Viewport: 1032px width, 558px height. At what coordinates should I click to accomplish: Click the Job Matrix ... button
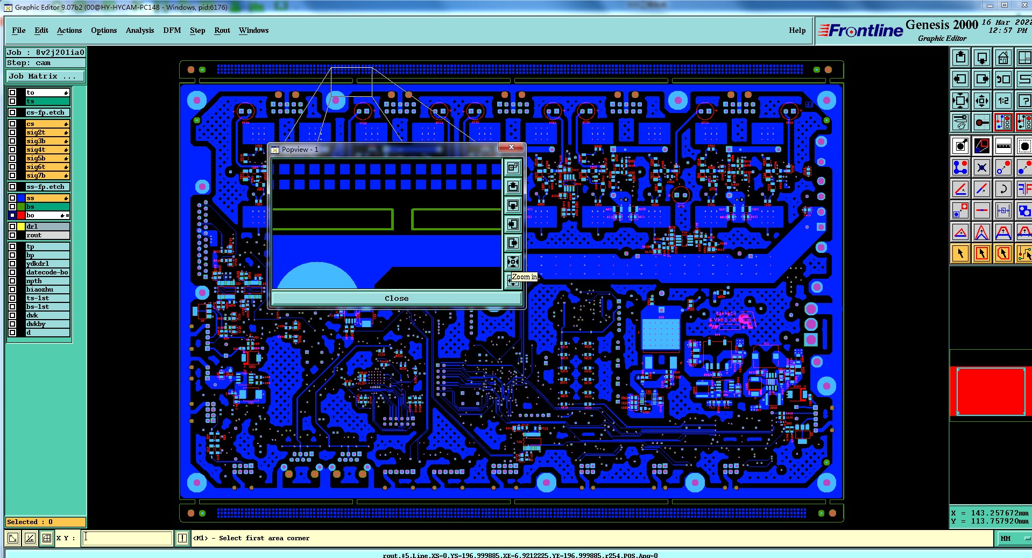[x=45, y=76]
